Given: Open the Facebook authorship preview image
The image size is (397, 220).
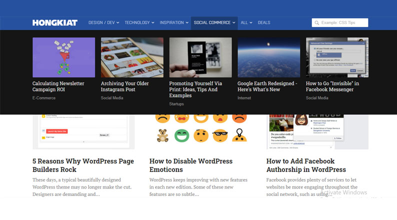Looking at the screenshot, I should tap(317, 132).
